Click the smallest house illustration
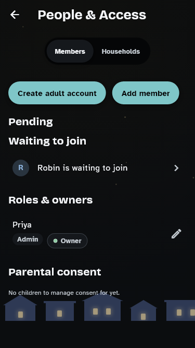This screenshot has height=348, width=195. tap(144, 310)
